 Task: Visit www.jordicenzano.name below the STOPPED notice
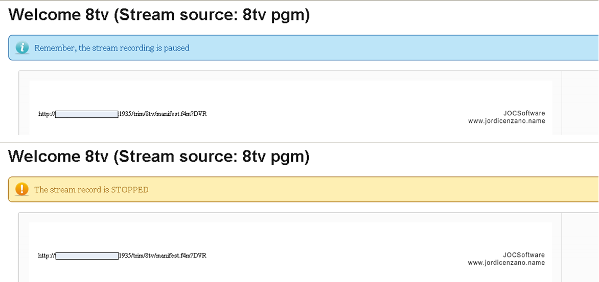click(x=506, y=263)
